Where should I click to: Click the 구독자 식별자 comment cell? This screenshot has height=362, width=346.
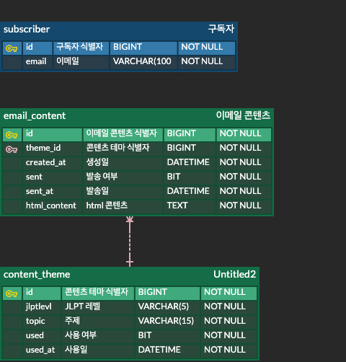click(x=81, y=48)
